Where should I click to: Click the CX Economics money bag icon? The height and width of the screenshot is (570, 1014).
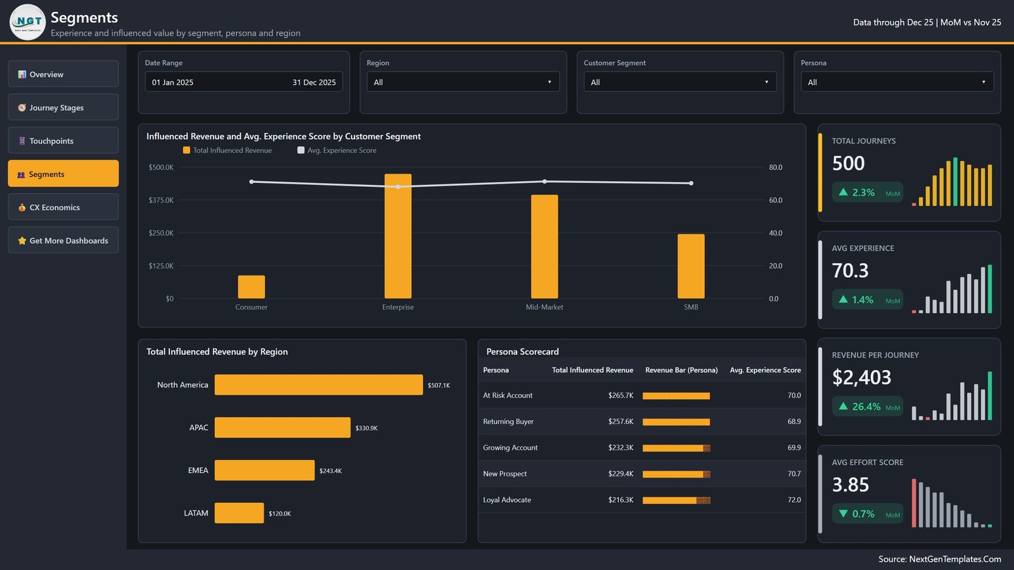pos(22,208)
